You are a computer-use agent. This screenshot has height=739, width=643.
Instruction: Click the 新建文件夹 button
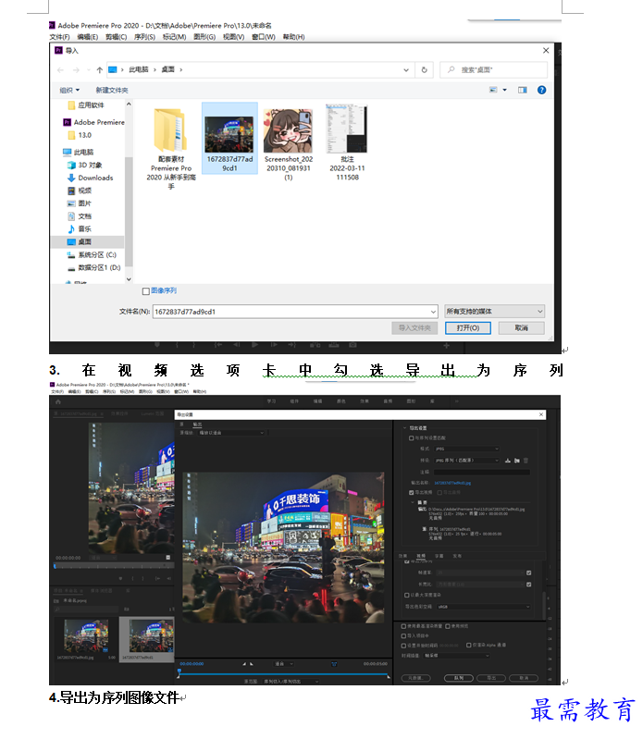tap(112, 90)
